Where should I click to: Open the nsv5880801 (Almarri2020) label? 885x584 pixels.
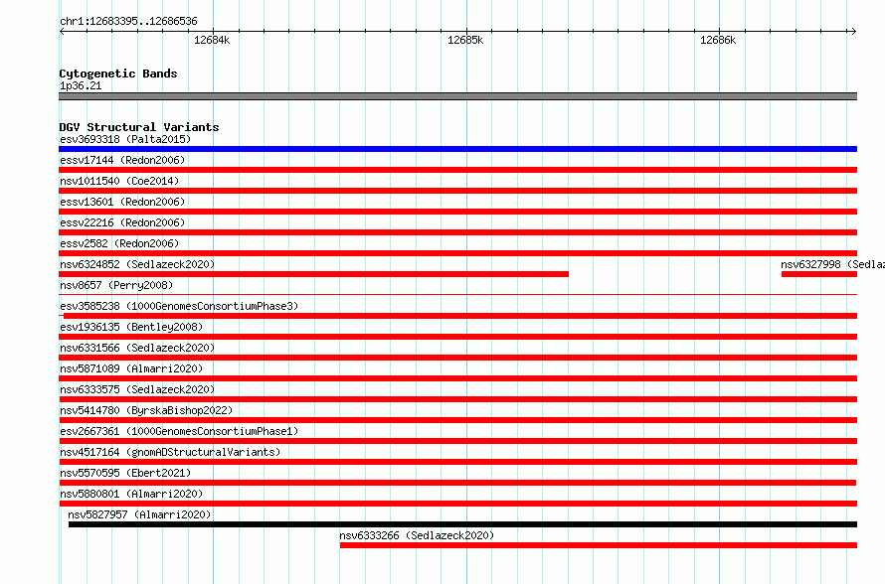pos(131,494)
